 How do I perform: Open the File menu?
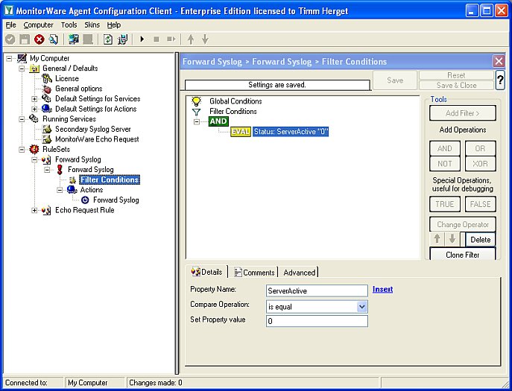point(10,25)
